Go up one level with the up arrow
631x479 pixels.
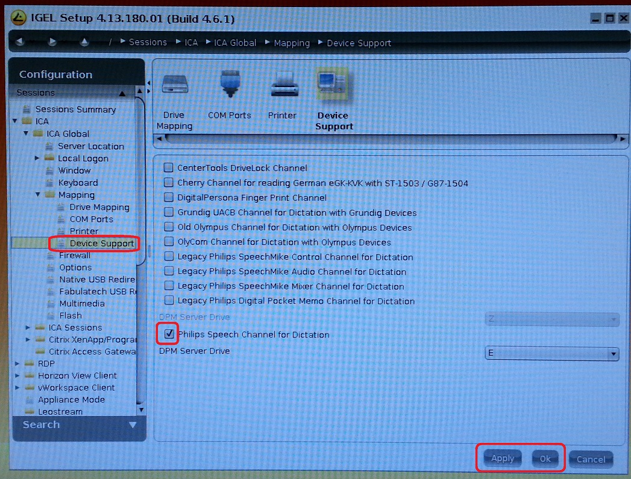tap(84, 42)
